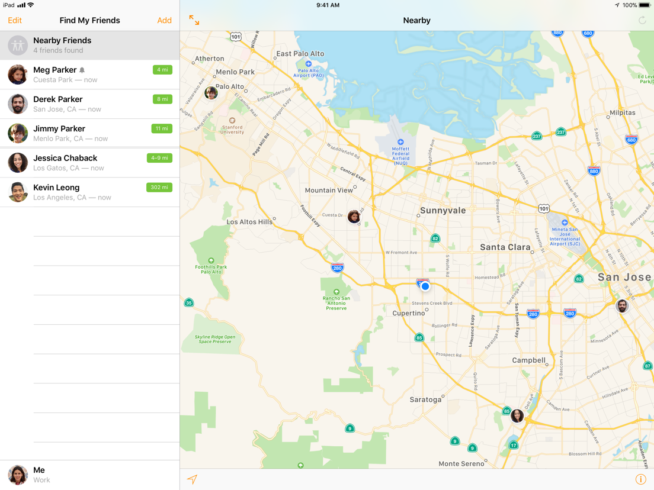Image resolution: width=654 pixels, height=490 pixels.
Task: Tap the Milpitas city label
Action: 622,113
